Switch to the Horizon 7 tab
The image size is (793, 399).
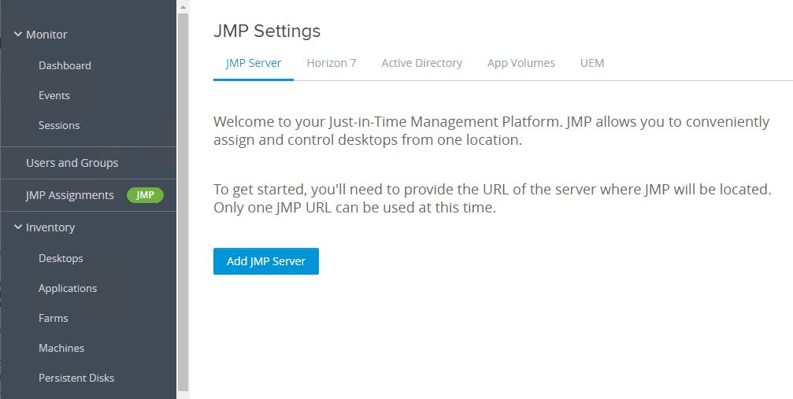(332, 63)
